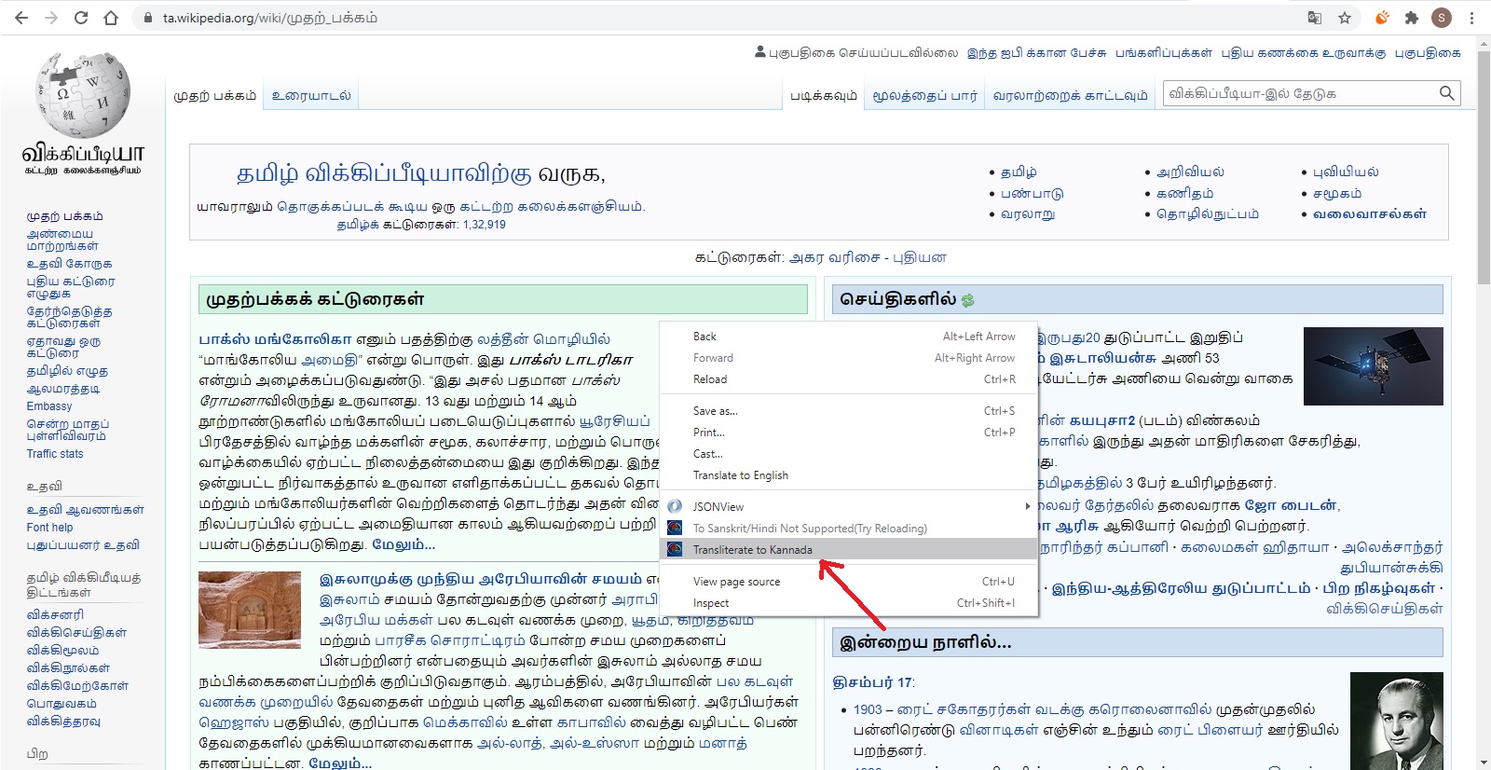Select Reload in context menu
Viewport: 1491px width, 770px height.
point(848,379)
